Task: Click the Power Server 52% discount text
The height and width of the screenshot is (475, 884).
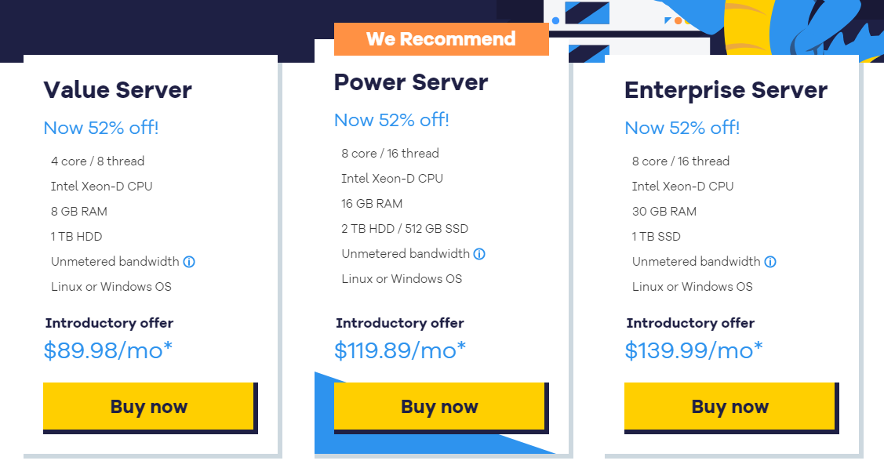Action: 391,119
